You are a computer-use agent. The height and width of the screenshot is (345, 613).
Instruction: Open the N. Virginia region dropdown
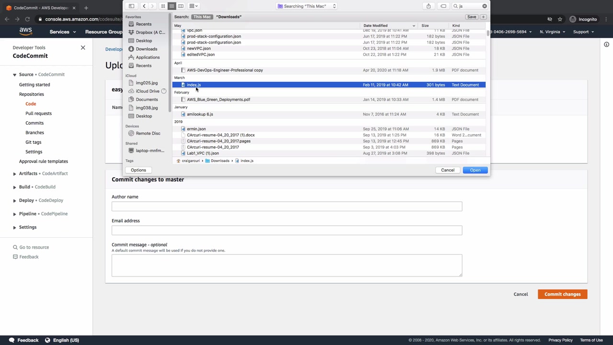552,32
